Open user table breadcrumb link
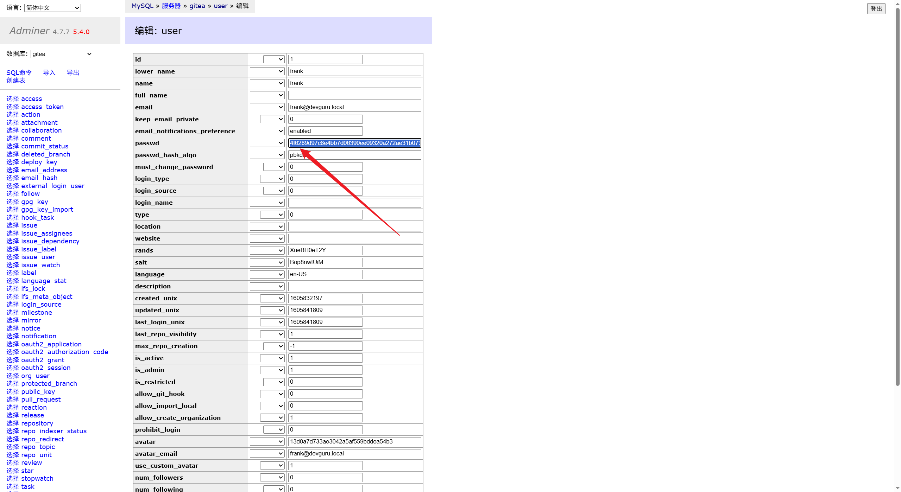 tap(221, 6)
